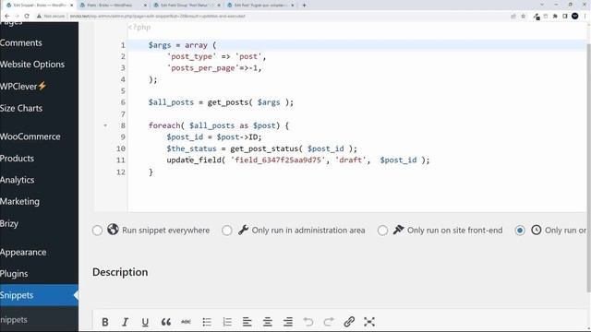
Task: Align description text right
Action: point(288,322)
